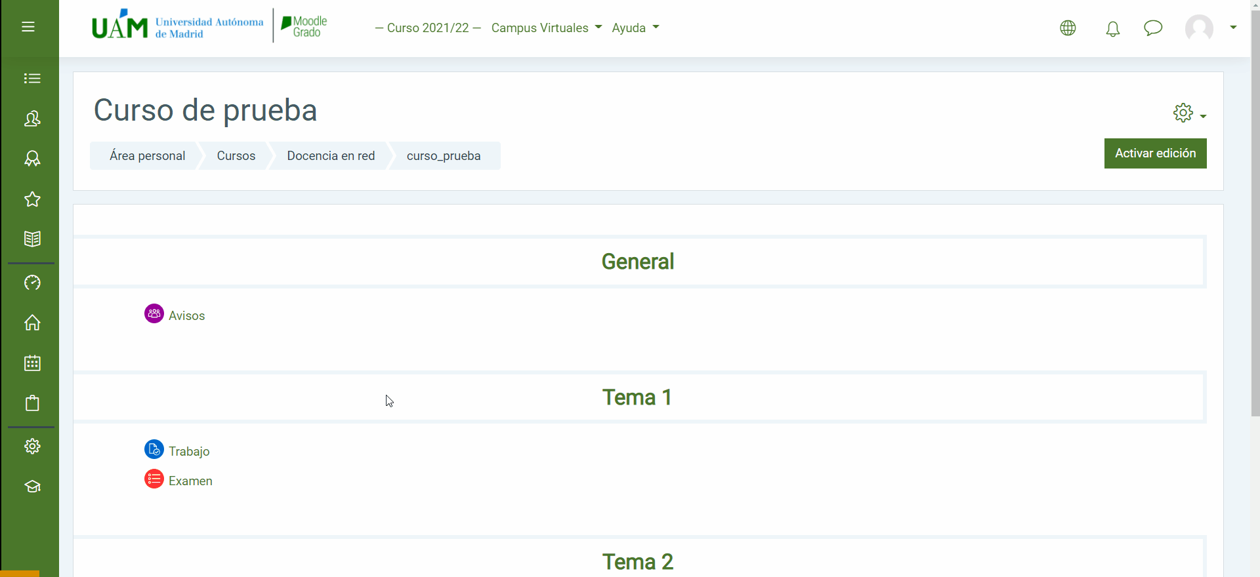Click the home icon in sidebar
Viewport: 1260px width, 577px height.
coord(32,323)
